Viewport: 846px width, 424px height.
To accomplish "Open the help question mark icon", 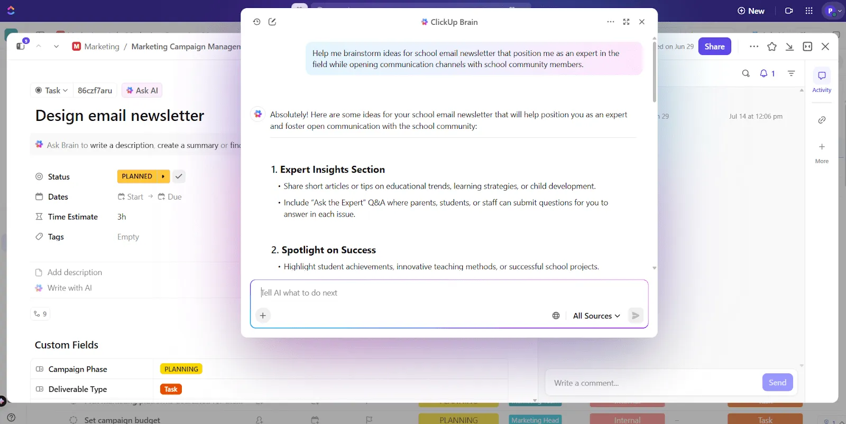I will tap(11, 418).
